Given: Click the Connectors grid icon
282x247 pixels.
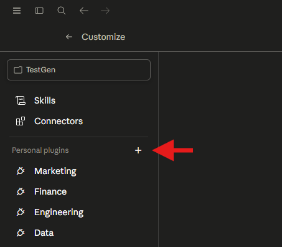Looking at the screenshot, I should click(21, 121).
